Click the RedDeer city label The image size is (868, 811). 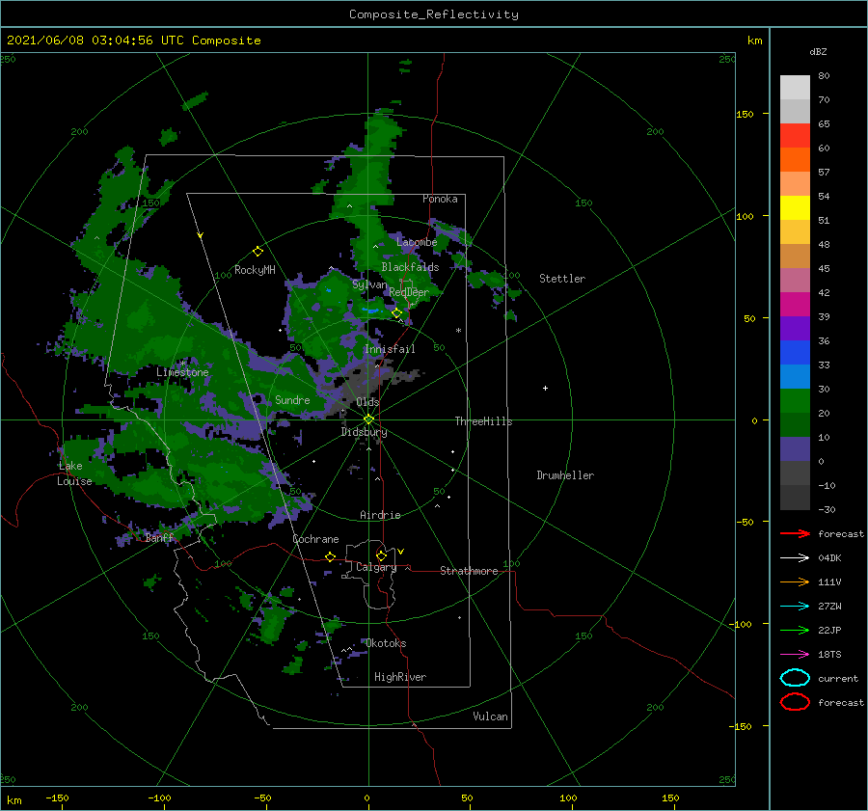pyautogui.click(x=409, y=292)
